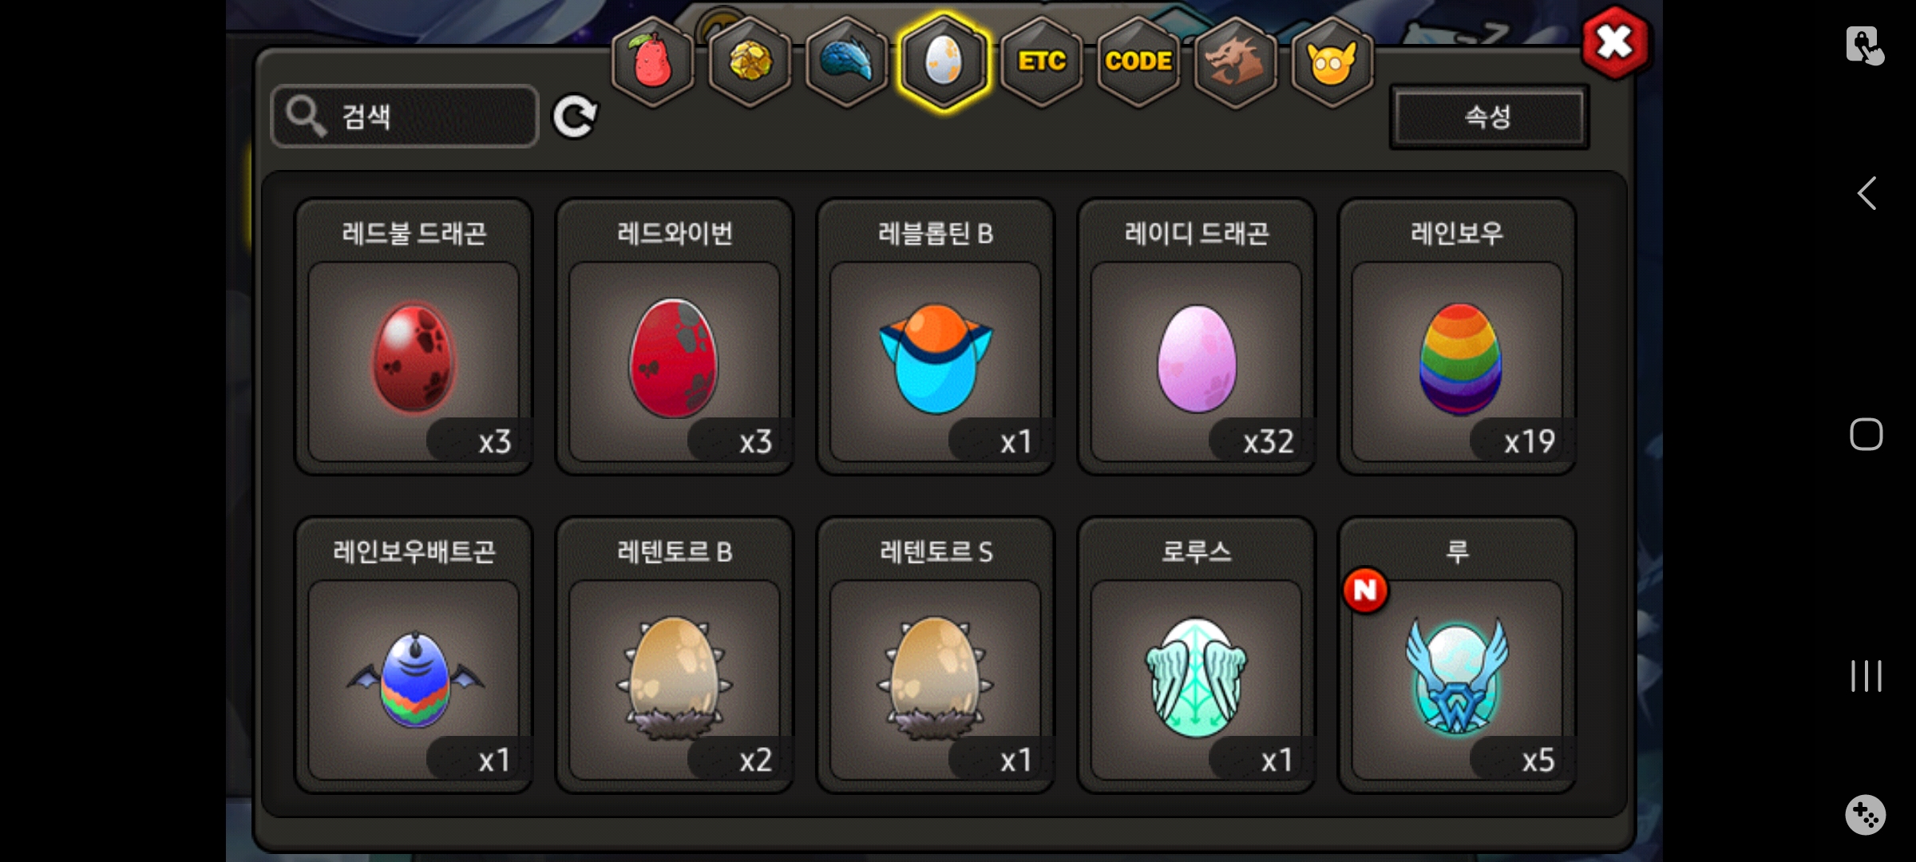Open the CODE tab
The height and width of the screenshot is (862, 1916).
point(1138,61)
